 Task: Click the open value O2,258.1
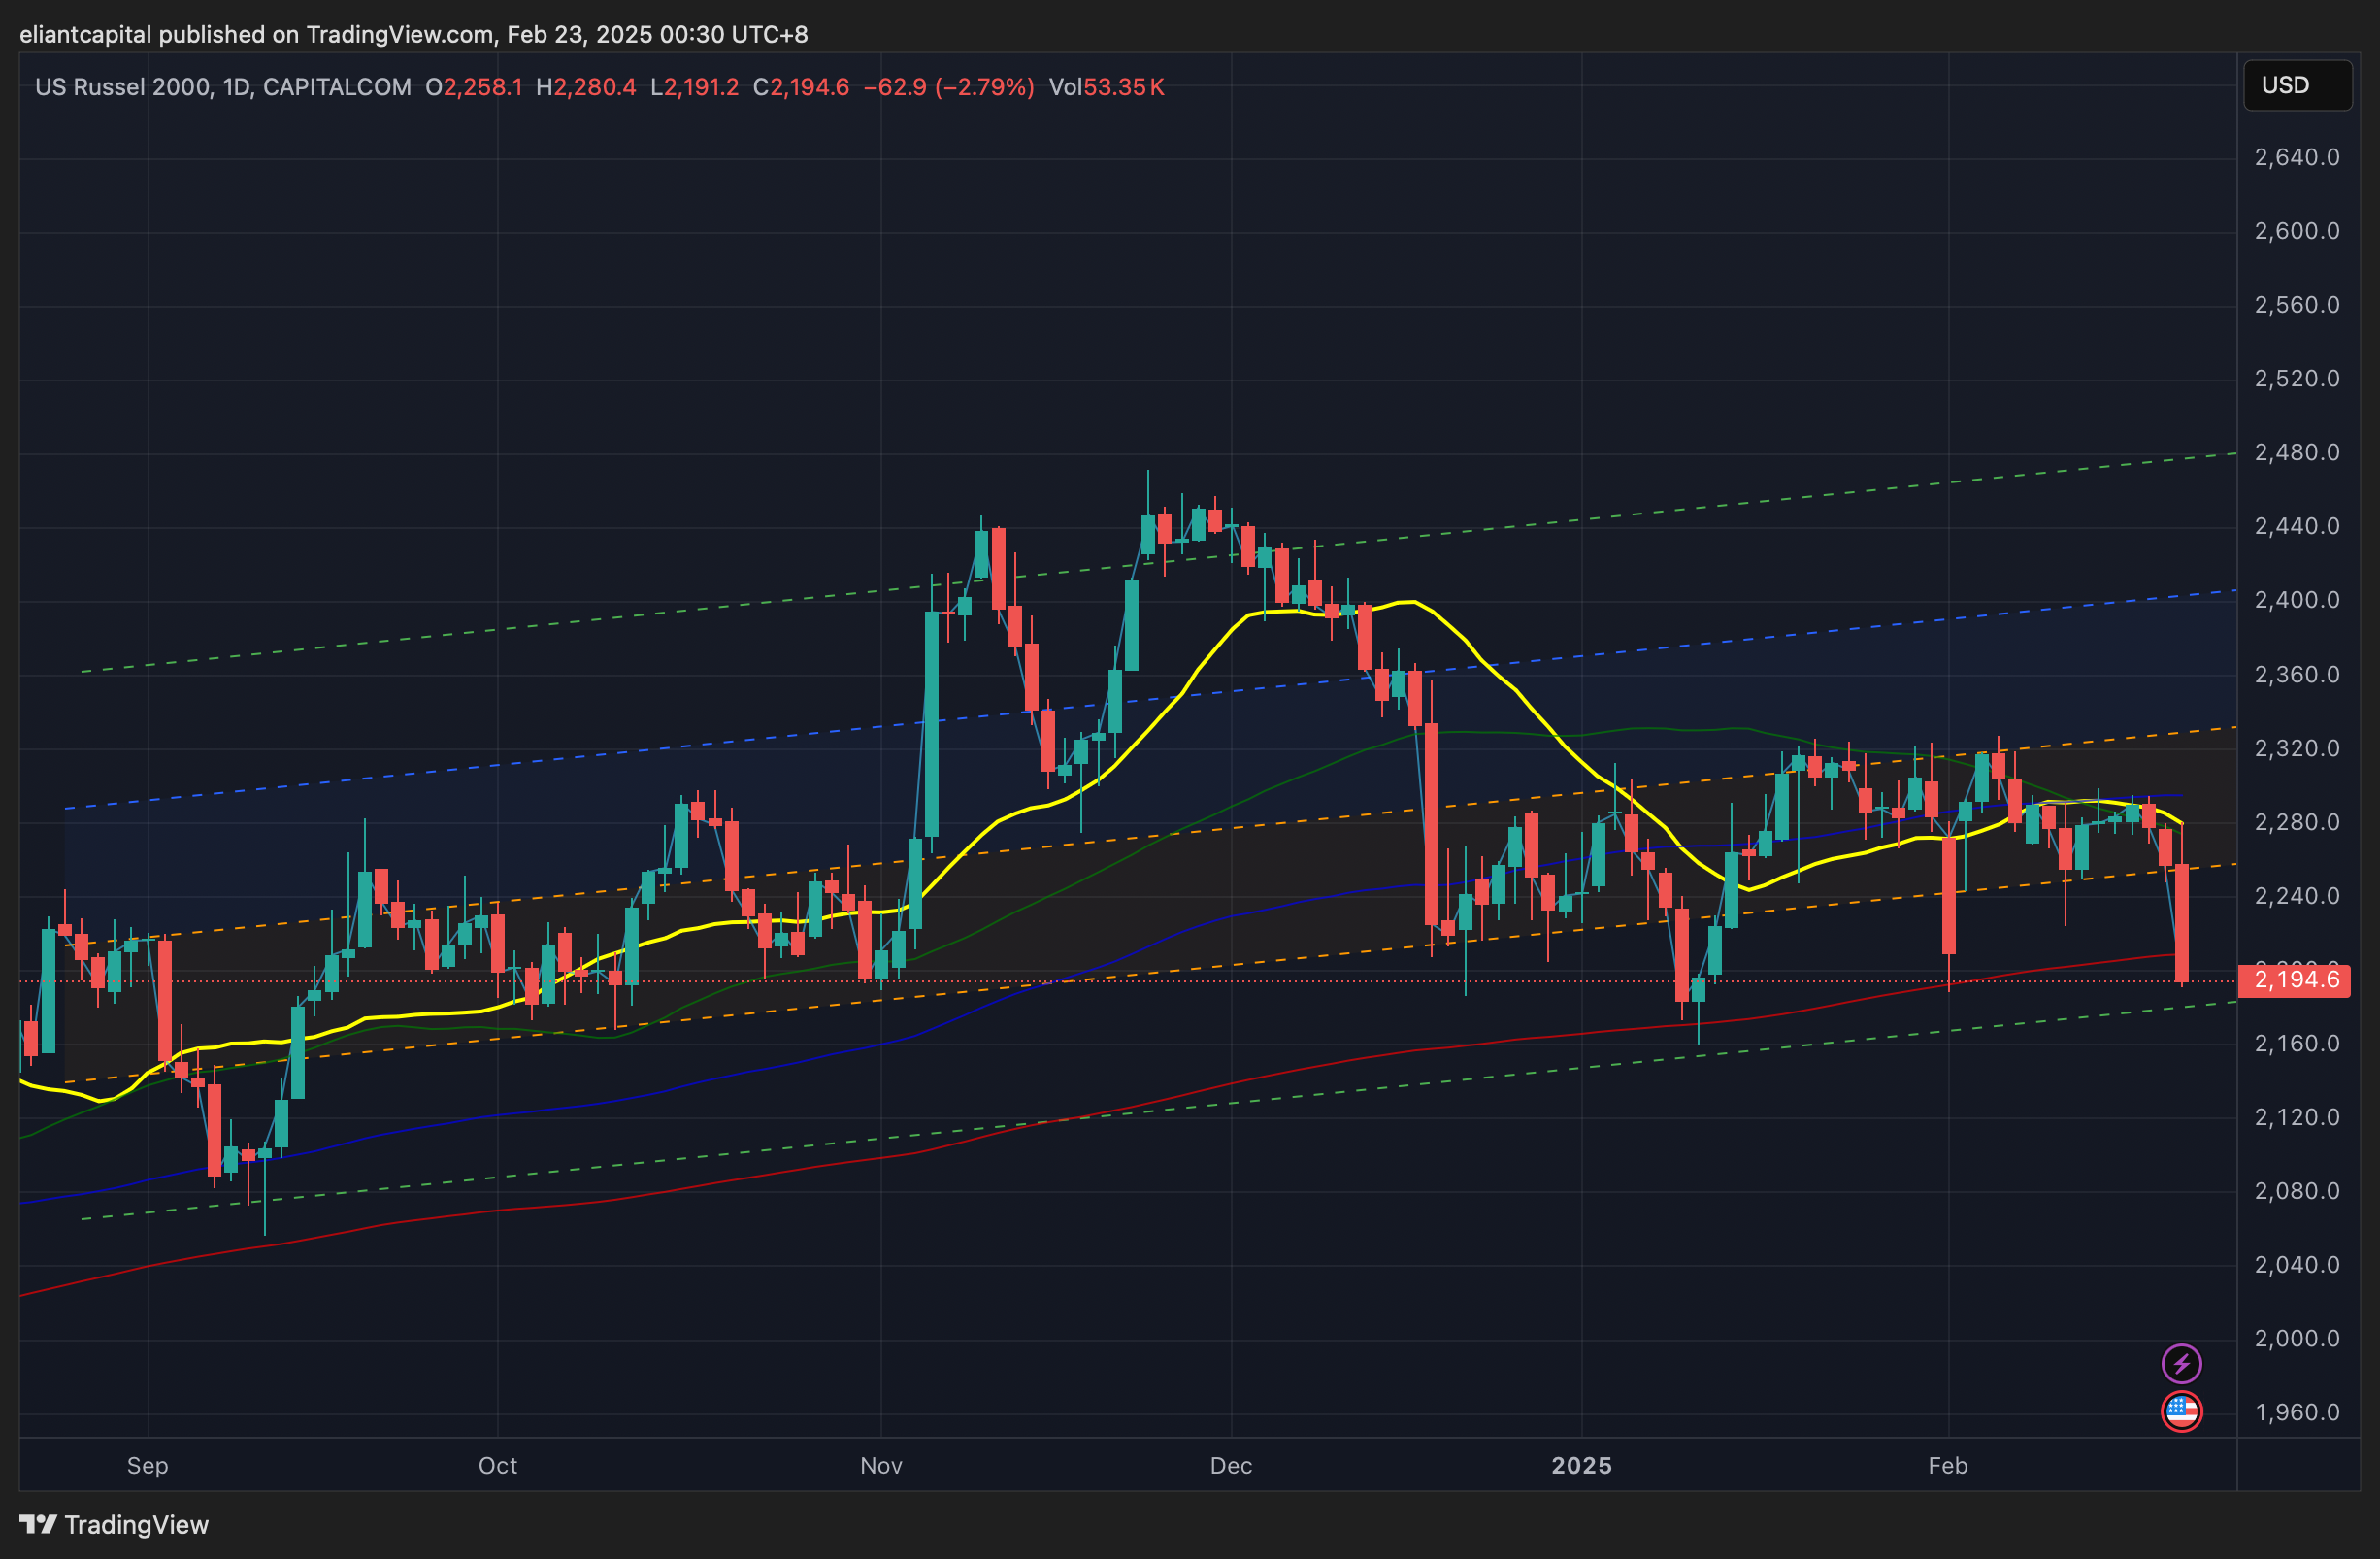473,87
